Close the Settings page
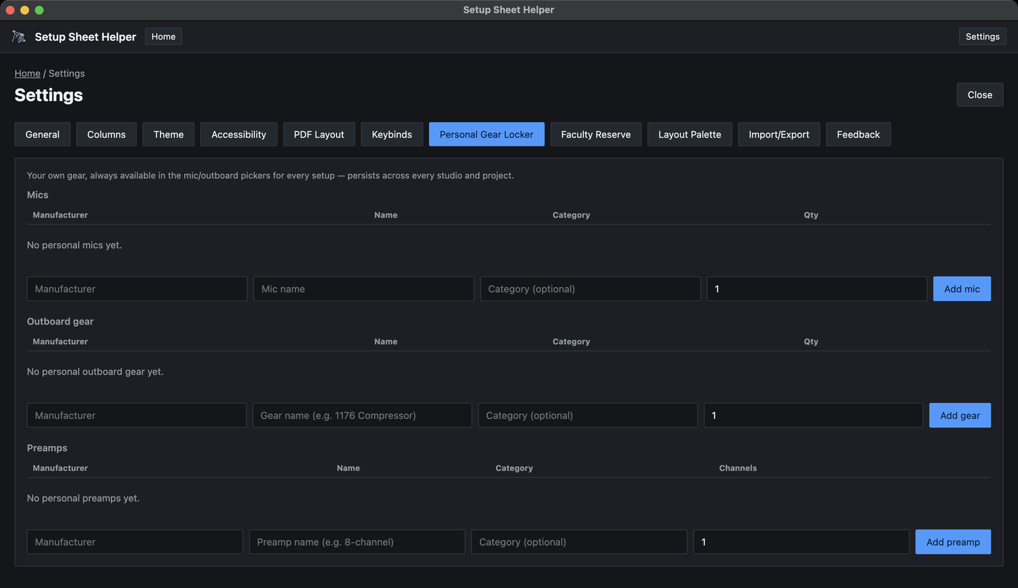This screenshot has height=588, width=1018. pyautogui.click(x=980, y=95)
